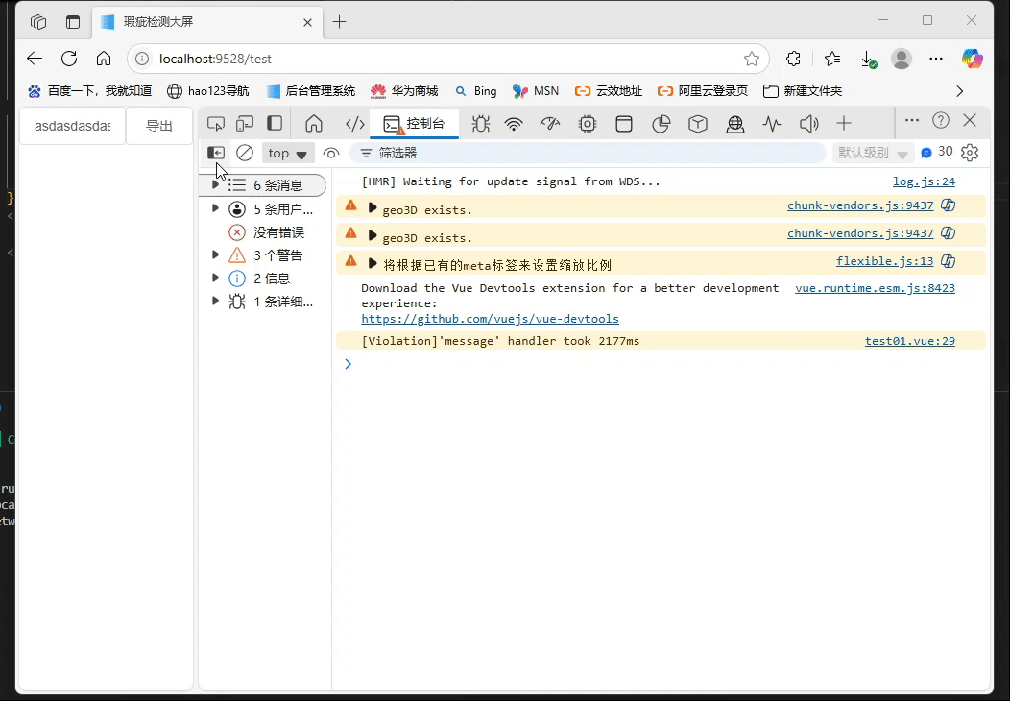Add page to favorites star icon

752,59
